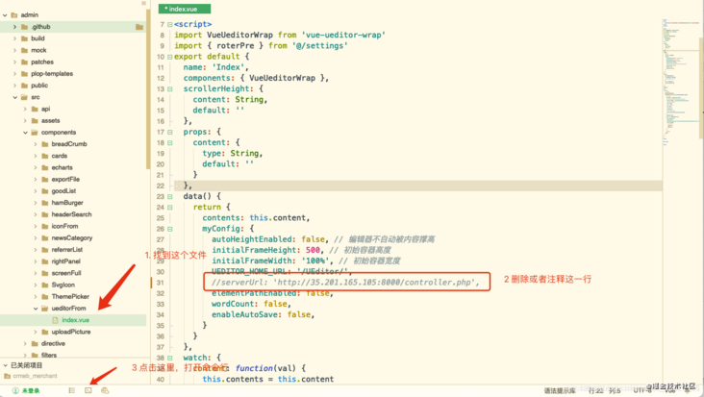Fold content block at line 18
This screenshot has width=704, height=397.
click(x=169, y=142)
